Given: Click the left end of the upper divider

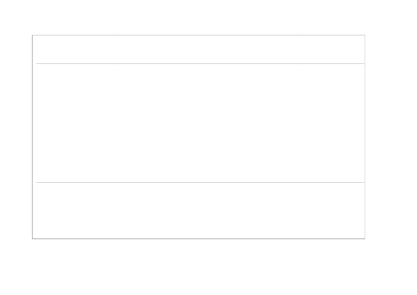Looking at the screenshot, I should (x=37, y=64).
